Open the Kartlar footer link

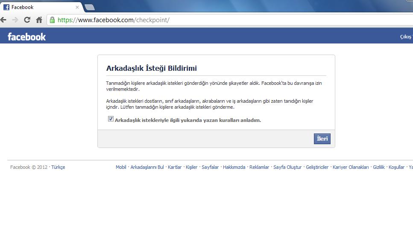175,167
